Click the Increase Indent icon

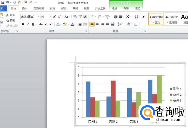click(x=121, y=17)
